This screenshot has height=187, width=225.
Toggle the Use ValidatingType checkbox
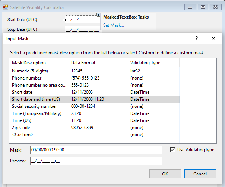172,150
